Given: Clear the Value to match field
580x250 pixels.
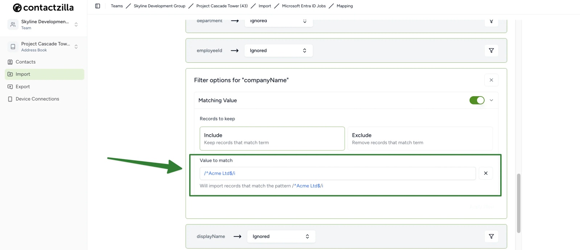Looking at the screenshot, I should (x=485, y=173).
